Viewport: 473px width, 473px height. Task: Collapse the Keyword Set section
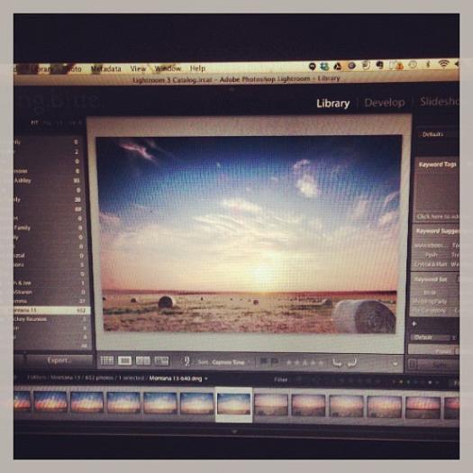tap(430, 279)
